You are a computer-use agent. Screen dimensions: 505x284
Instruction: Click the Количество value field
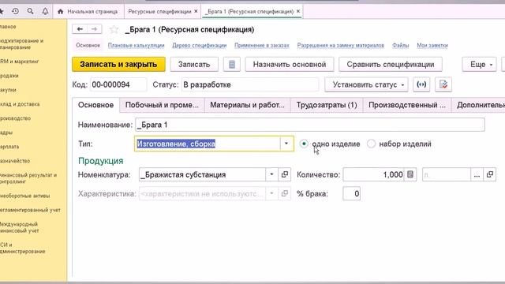pyautogui.click(x=373, y=174)
